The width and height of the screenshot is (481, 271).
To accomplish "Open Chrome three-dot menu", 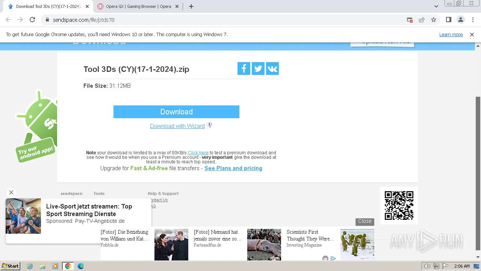I will [472, 20].
